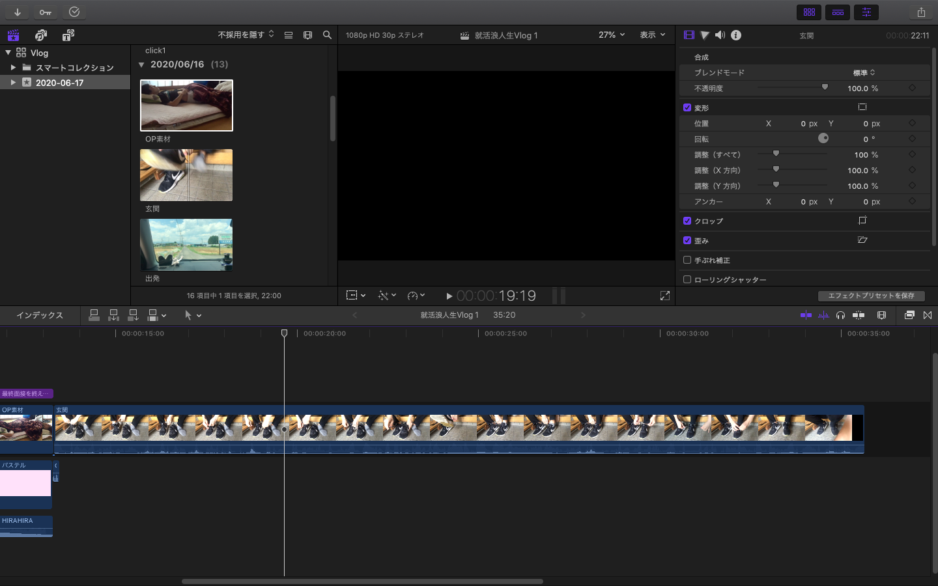Enter full screen viewer mode
Viewport: 938px width, 586px height.
[664, 296]
